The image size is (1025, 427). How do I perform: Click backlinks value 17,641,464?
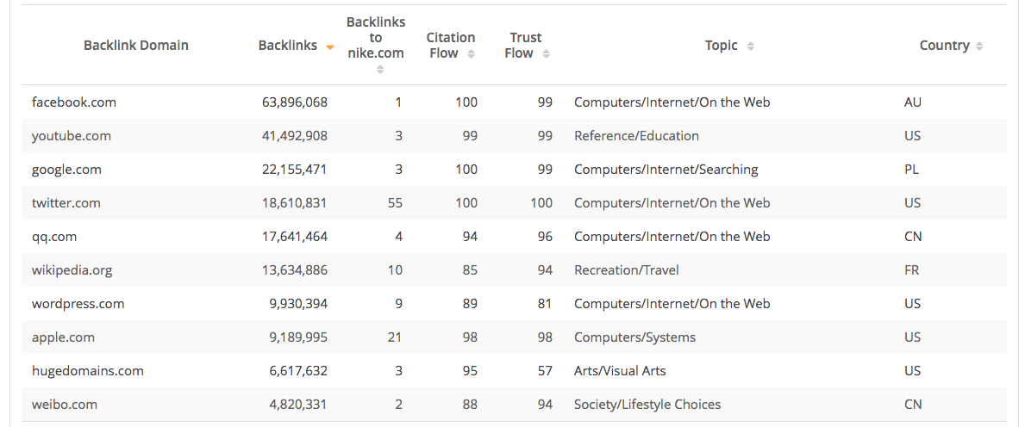294,237
